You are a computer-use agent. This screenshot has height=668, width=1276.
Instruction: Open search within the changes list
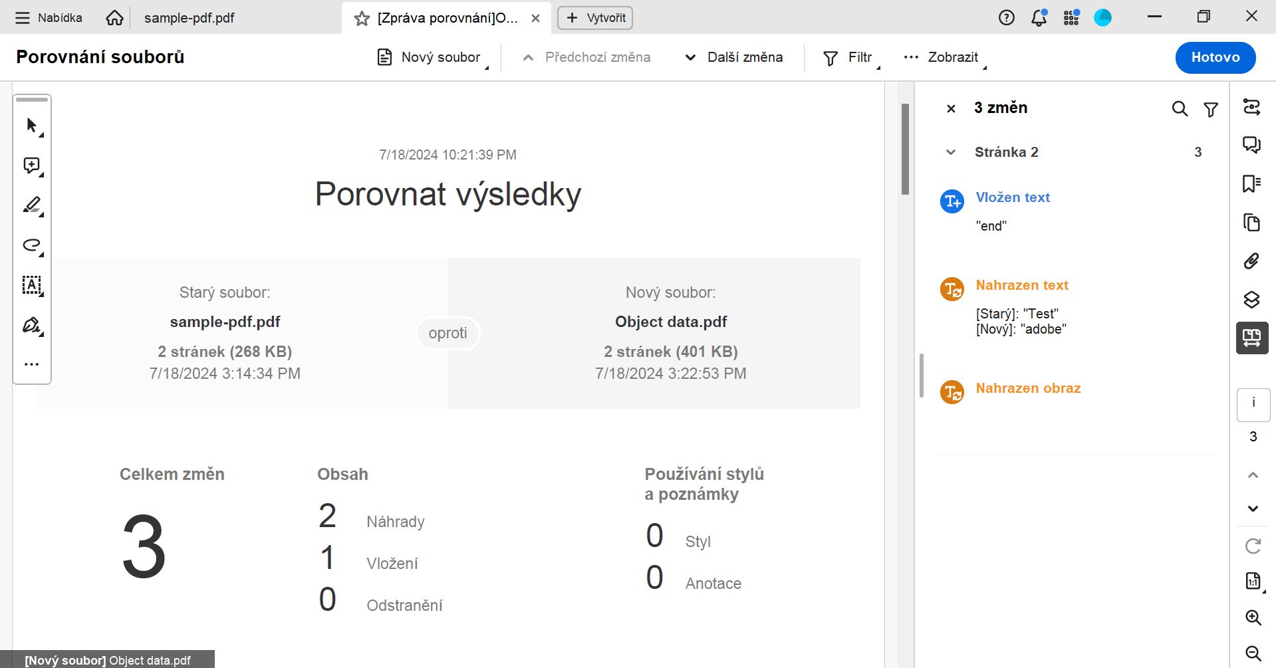pyautogui.click(x=1180, y=108)
